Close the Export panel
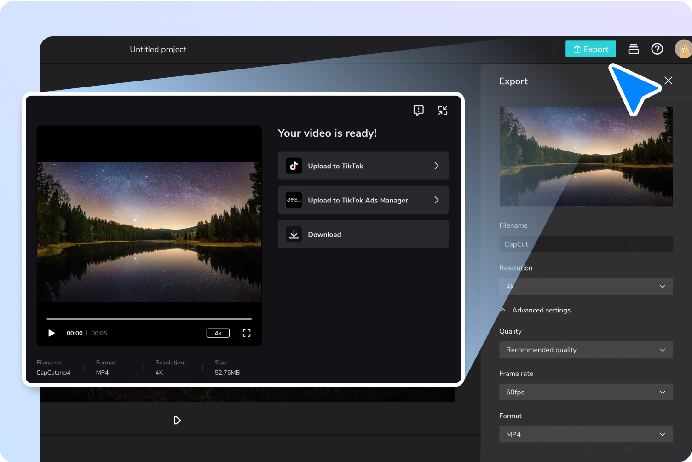This screenshot has height=462, width=692. [x=669, y=81]
